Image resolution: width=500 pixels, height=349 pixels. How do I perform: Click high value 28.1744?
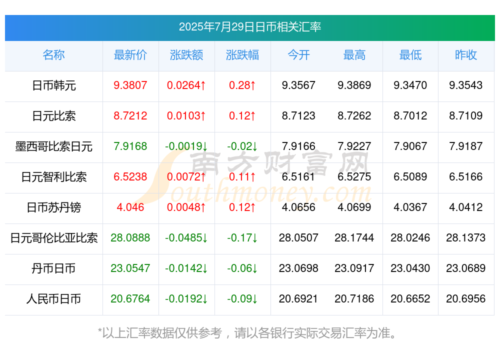click(x=354, y=237)
